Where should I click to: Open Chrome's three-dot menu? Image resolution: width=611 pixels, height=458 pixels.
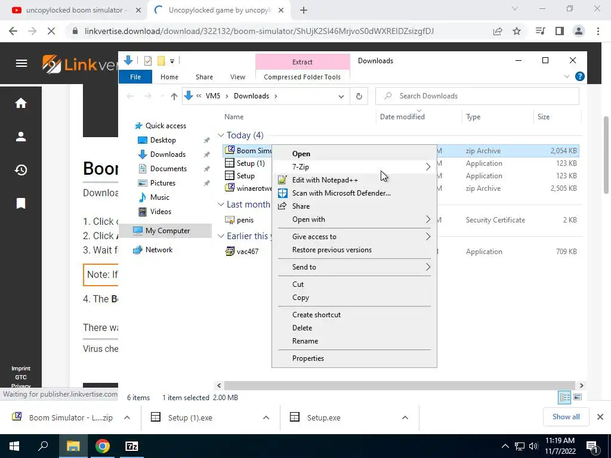point(598,31)
